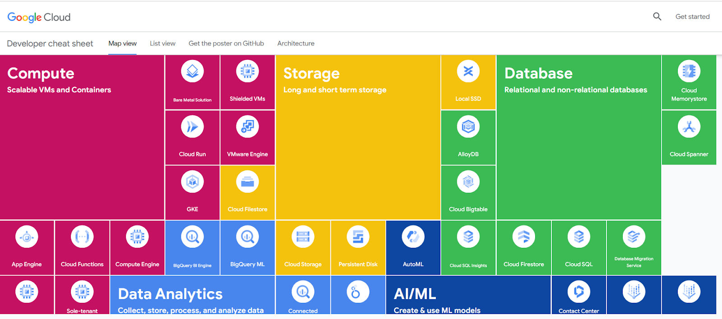Select the Shielded VMs icon

click(x=247, y=71)
